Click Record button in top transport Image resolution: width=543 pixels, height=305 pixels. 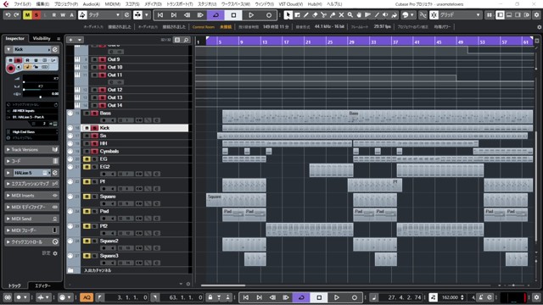(x=269, y=15)
